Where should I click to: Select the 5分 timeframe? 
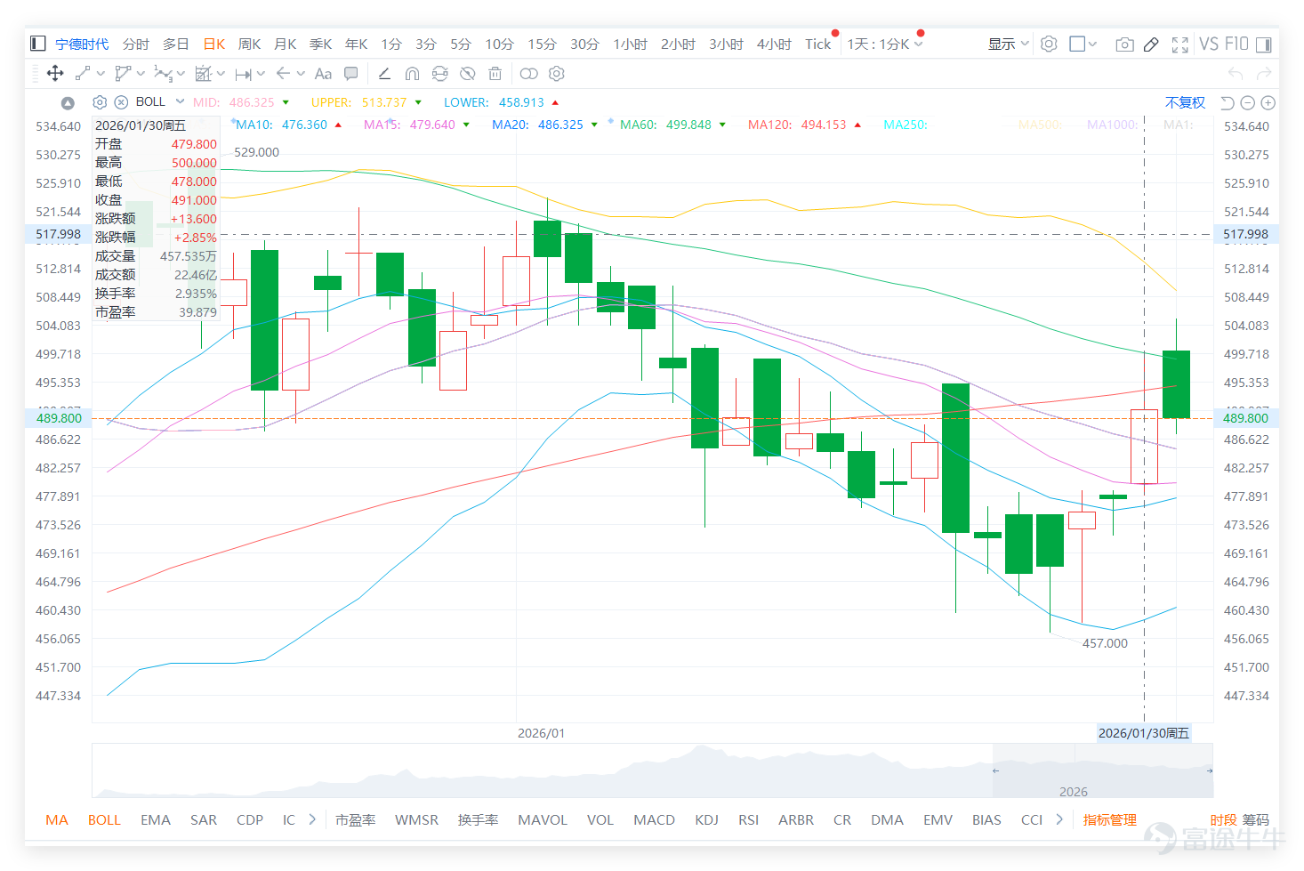(x=461, y=44)
